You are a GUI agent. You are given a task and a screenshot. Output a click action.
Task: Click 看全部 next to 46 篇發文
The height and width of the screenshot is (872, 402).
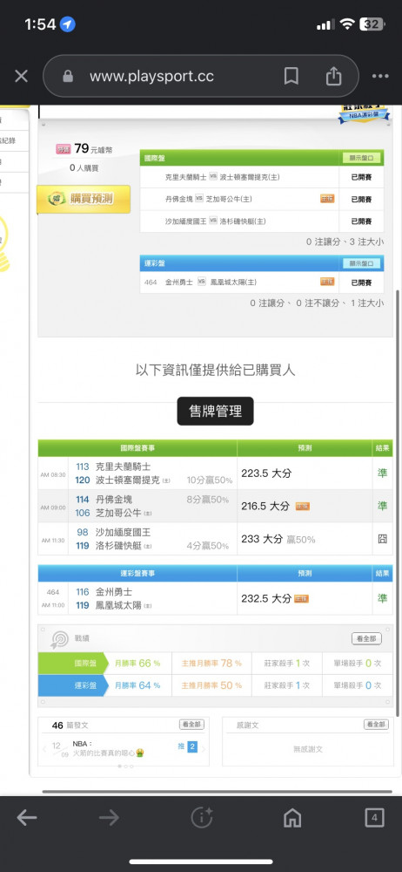click(x=191, y=725)
